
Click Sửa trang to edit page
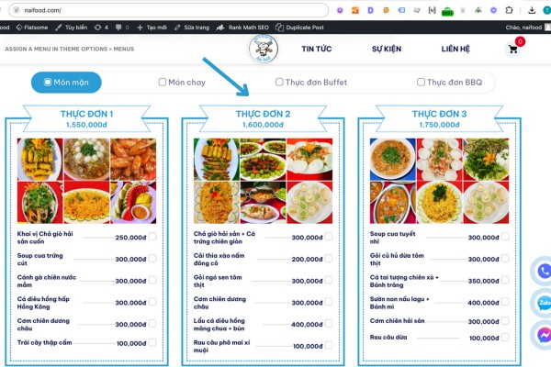click(192, 27)
